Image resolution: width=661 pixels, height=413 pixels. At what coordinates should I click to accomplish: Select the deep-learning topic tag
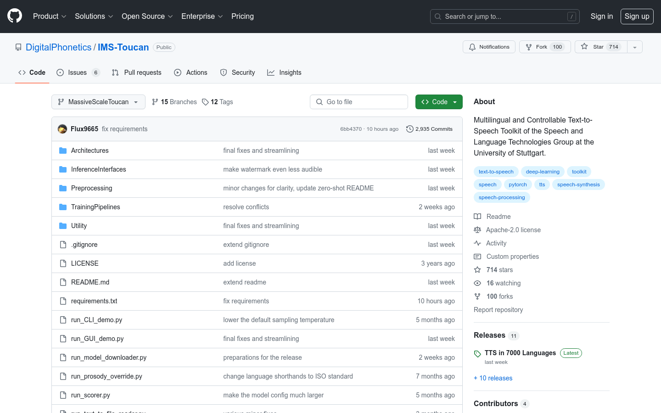[x=543, y=172]
